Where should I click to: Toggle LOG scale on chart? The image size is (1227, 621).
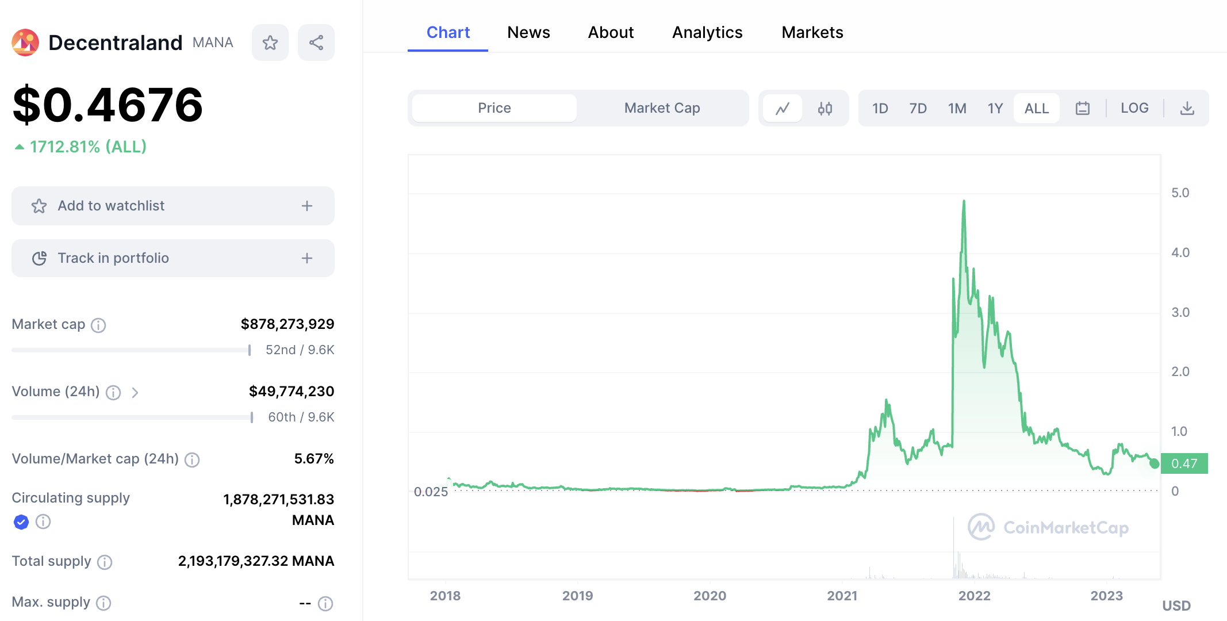click(x=1134, y=108)
